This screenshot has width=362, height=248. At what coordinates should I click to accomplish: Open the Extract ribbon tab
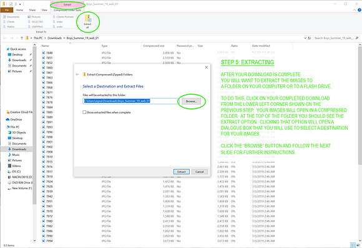[x=67, y=4]
